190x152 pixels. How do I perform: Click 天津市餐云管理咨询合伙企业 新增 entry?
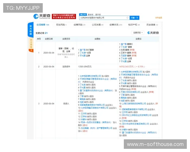(138, 88)
